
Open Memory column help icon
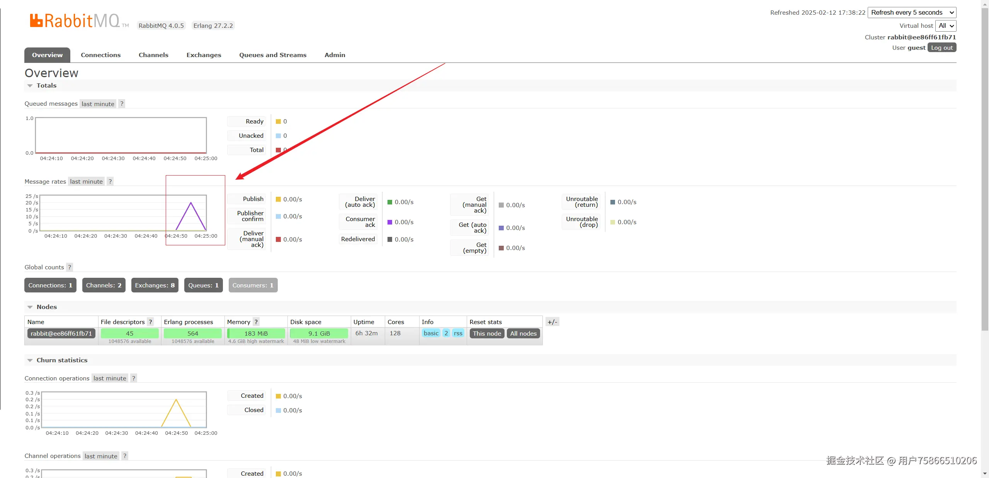coord(256,322)
